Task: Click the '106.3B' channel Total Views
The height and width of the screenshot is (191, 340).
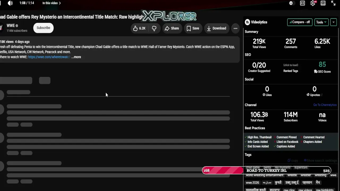Action: [259, 115]
